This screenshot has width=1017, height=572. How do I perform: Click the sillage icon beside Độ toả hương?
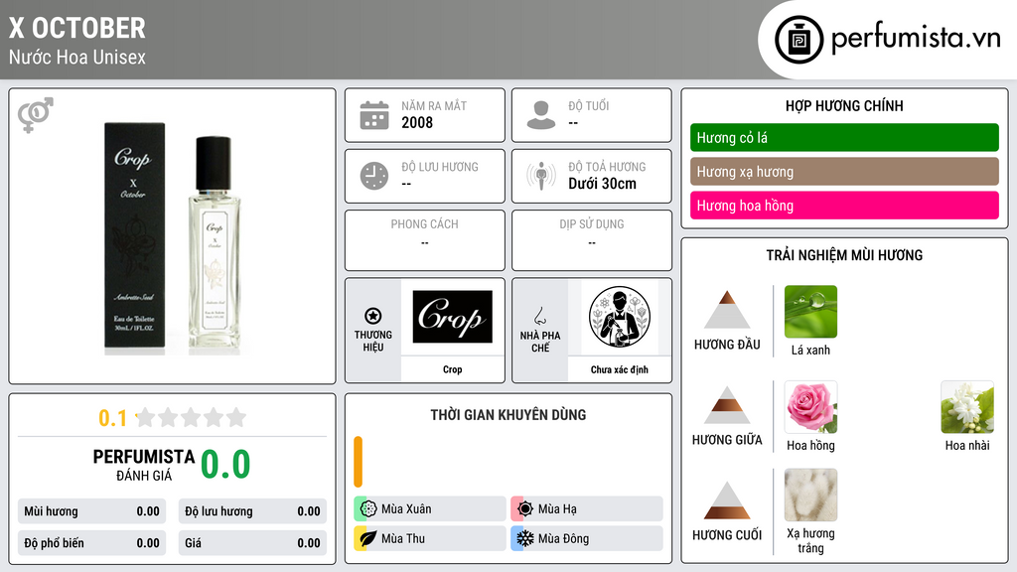pyautogui.click(x=541, y=176)
